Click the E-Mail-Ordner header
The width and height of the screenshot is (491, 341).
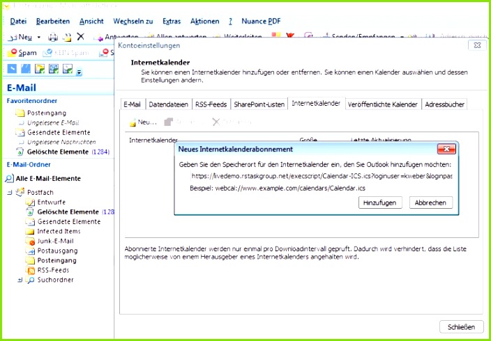tap(29, 164)
